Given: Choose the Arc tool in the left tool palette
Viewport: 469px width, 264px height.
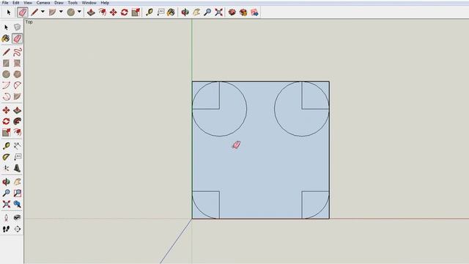Looking at the screenshot, I should (6, 85).
